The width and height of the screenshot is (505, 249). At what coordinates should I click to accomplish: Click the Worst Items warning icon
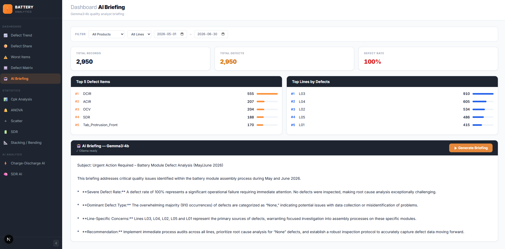click(x=6, y=57)
